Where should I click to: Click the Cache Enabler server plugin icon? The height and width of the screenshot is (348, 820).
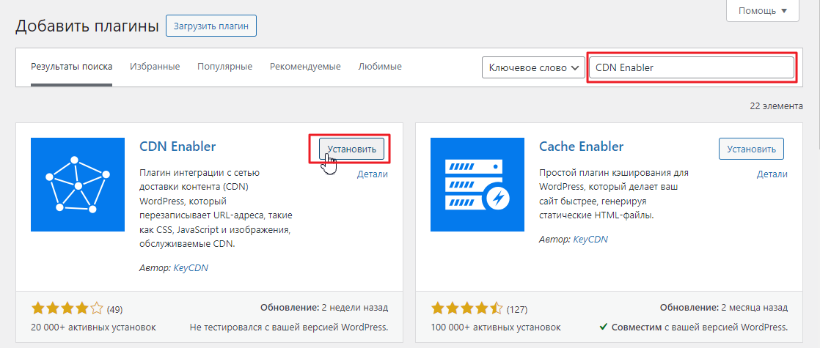pyautogui.click(x=477, y=185)
